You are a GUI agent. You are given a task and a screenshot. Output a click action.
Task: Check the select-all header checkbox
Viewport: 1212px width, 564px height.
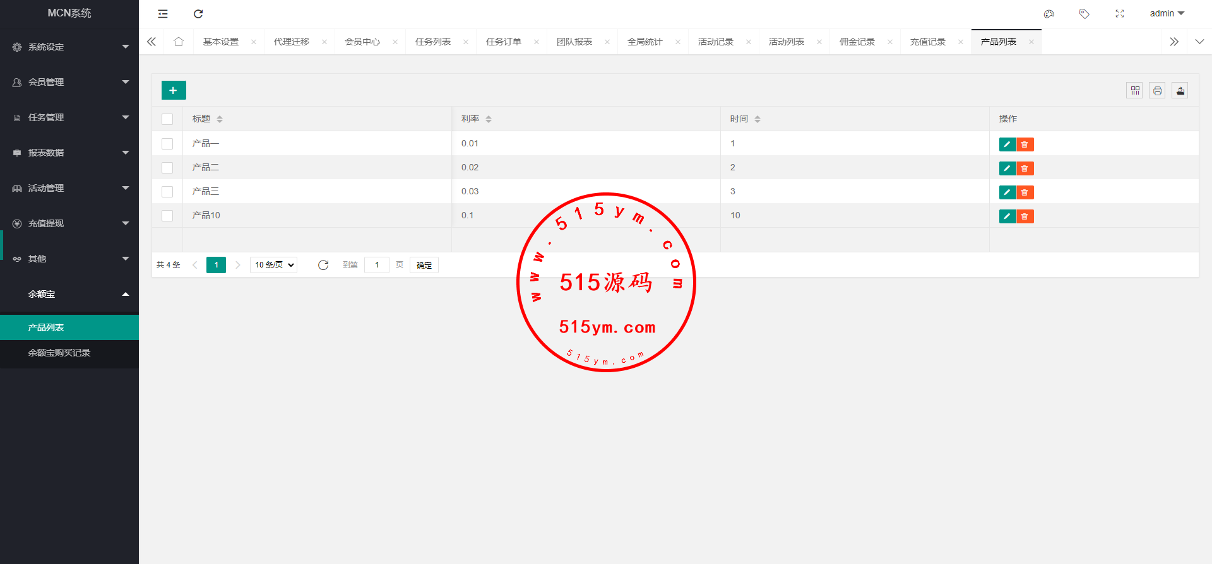[x=167, y=119]
